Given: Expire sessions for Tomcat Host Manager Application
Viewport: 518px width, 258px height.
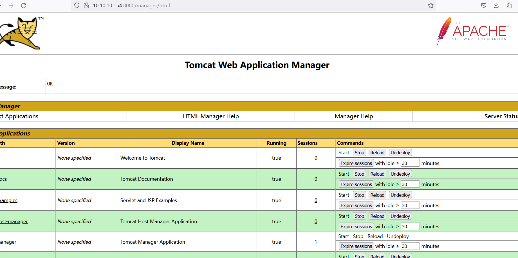Looking at the screenshot, I should click(x=356, y=227).
